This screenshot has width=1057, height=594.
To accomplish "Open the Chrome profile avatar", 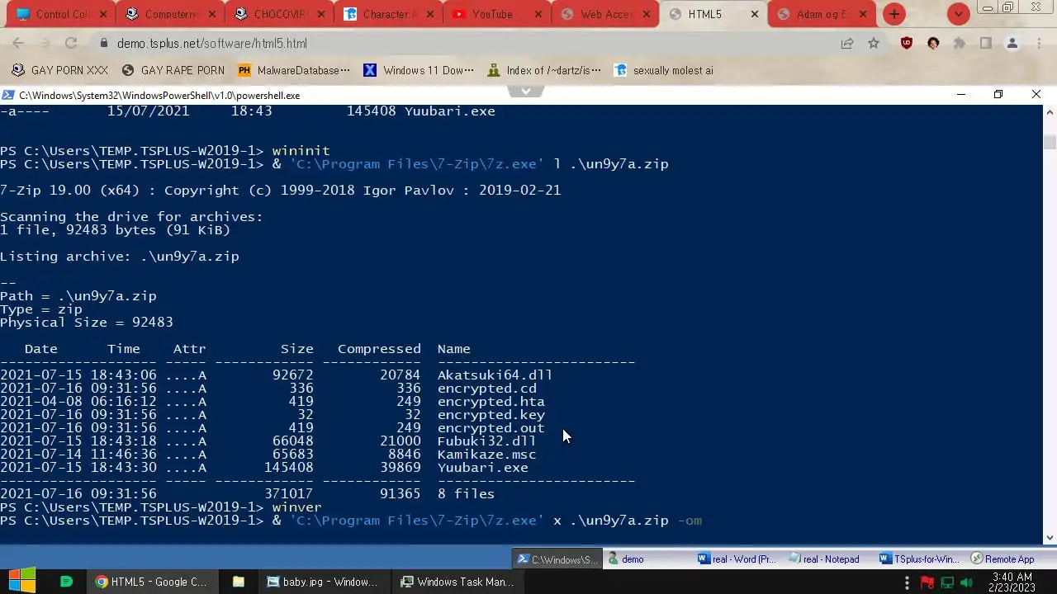I will (1012, 44).
